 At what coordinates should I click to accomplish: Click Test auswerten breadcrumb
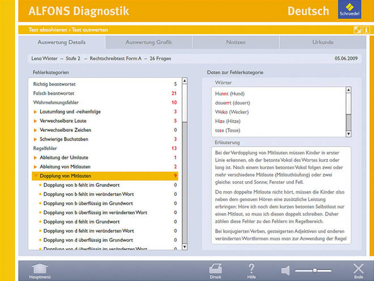[90, 30]
